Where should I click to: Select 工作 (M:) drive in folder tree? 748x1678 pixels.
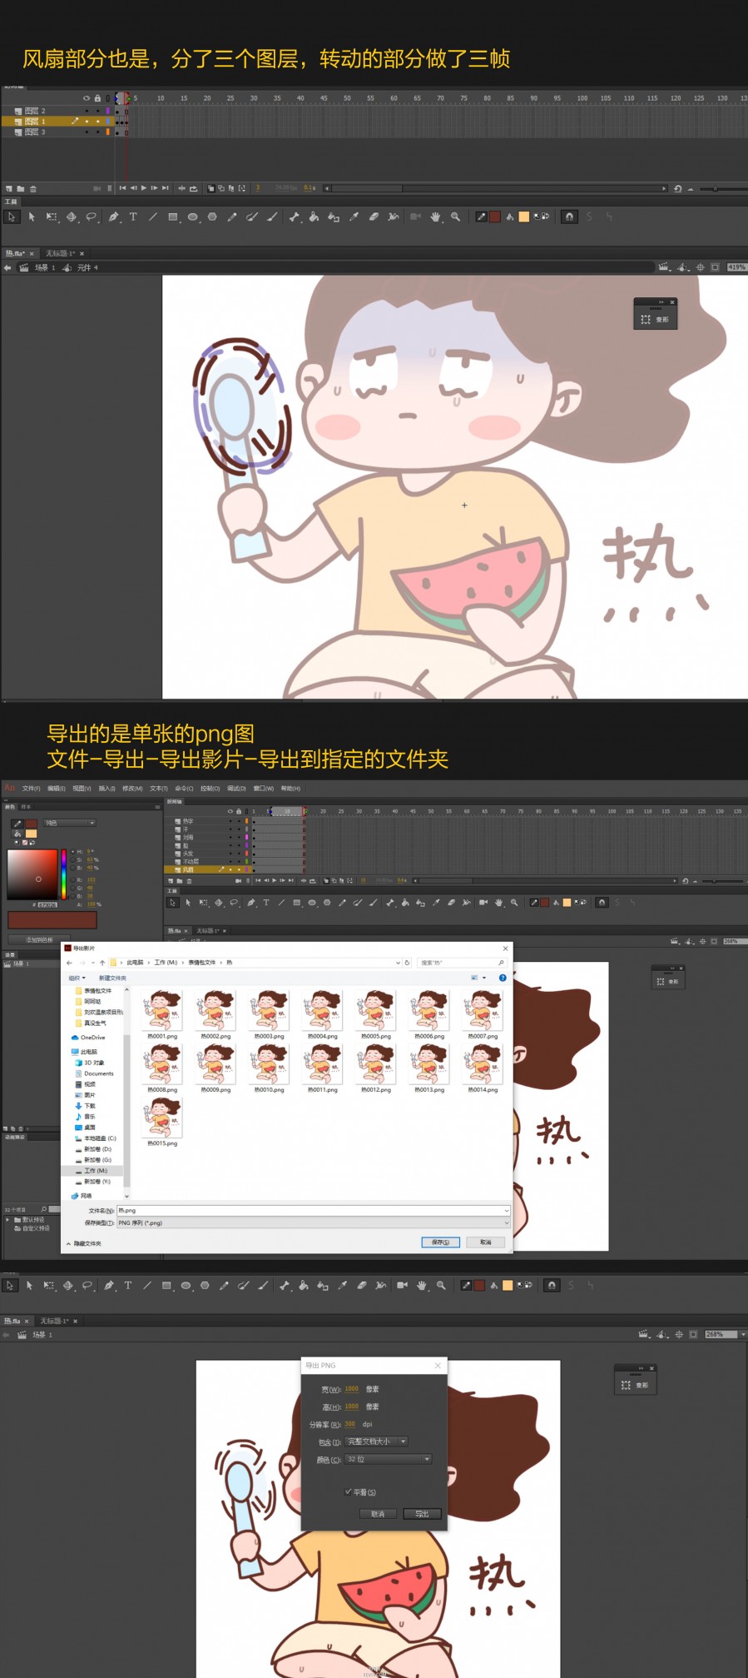pyautogui.click(x=95, y=1170)
